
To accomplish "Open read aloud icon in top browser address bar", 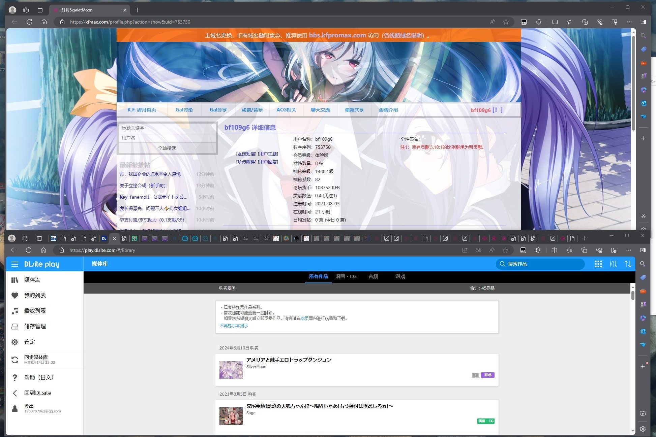I will (x=493, y=22).
